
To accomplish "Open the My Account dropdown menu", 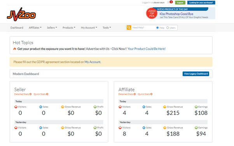I will [x=89, y=28].
